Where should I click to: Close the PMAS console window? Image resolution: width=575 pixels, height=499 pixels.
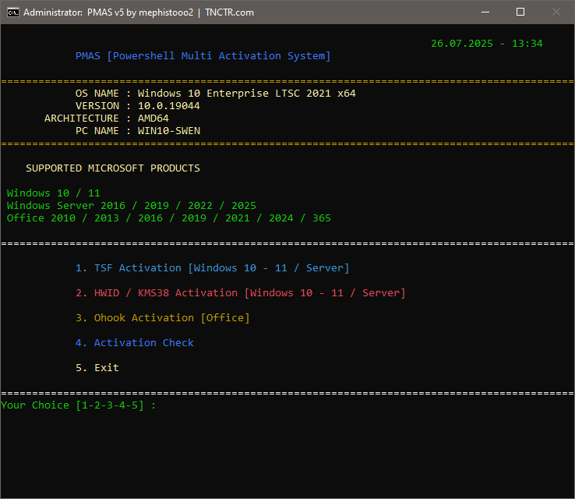pyautogui.click(x=556, y=12)
